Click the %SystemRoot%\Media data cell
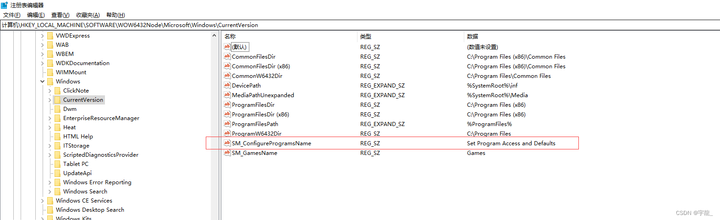The width and height of the screenshot is (720, 220). pos(497,95)
